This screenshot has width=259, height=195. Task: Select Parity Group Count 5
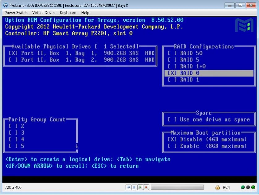[16, 146]
